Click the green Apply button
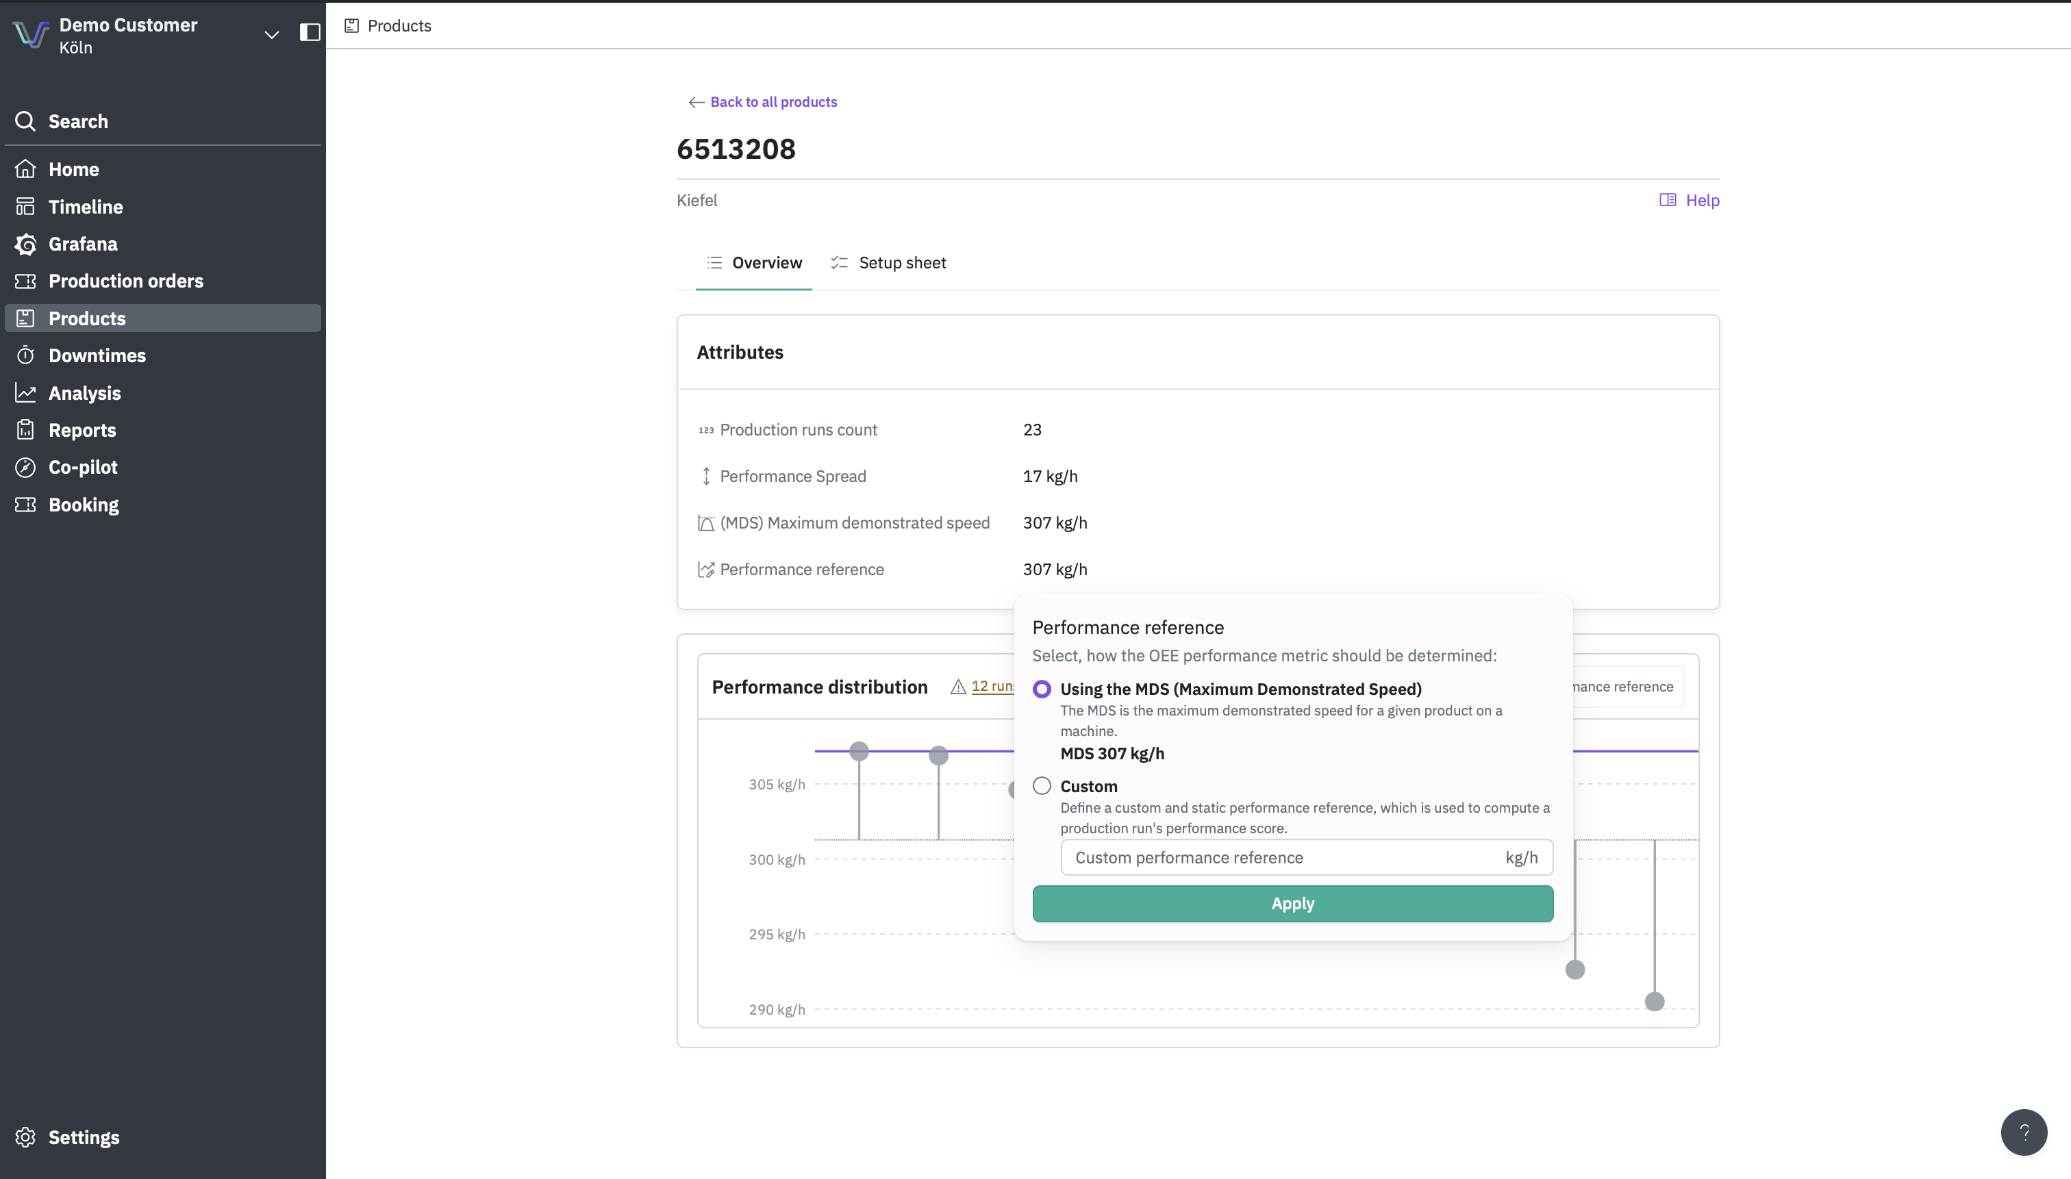Screen dimensions: 2071x1179 coord(1292,904)
